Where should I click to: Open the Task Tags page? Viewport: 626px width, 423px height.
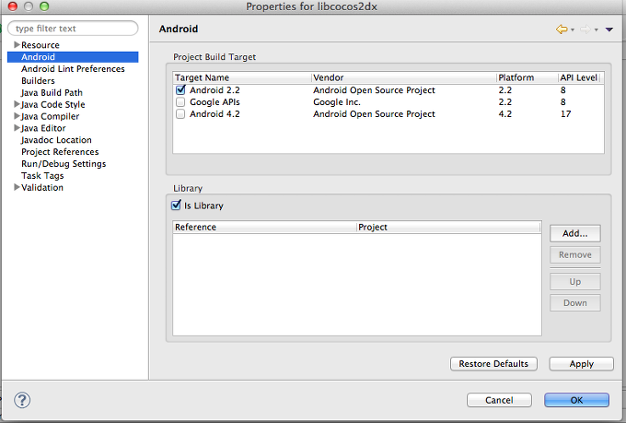[x=42, y=176]
